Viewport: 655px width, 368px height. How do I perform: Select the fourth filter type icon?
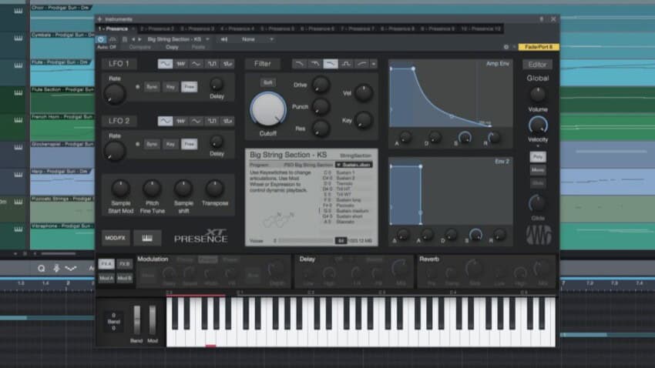coord(346,64)
